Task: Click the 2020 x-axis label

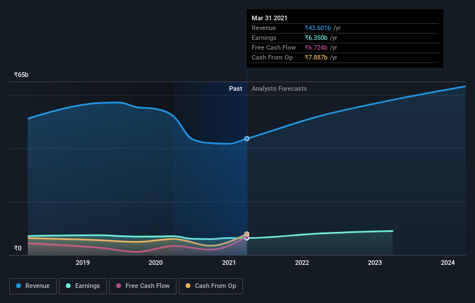Action: point(156,263)
